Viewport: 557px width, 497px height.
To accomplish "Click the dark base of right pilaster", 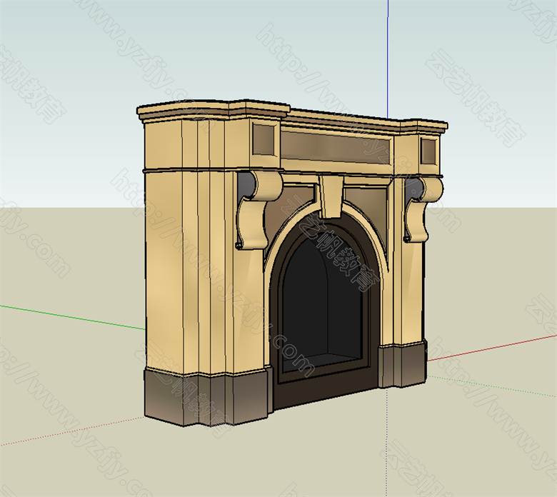I will pos(403,364).
